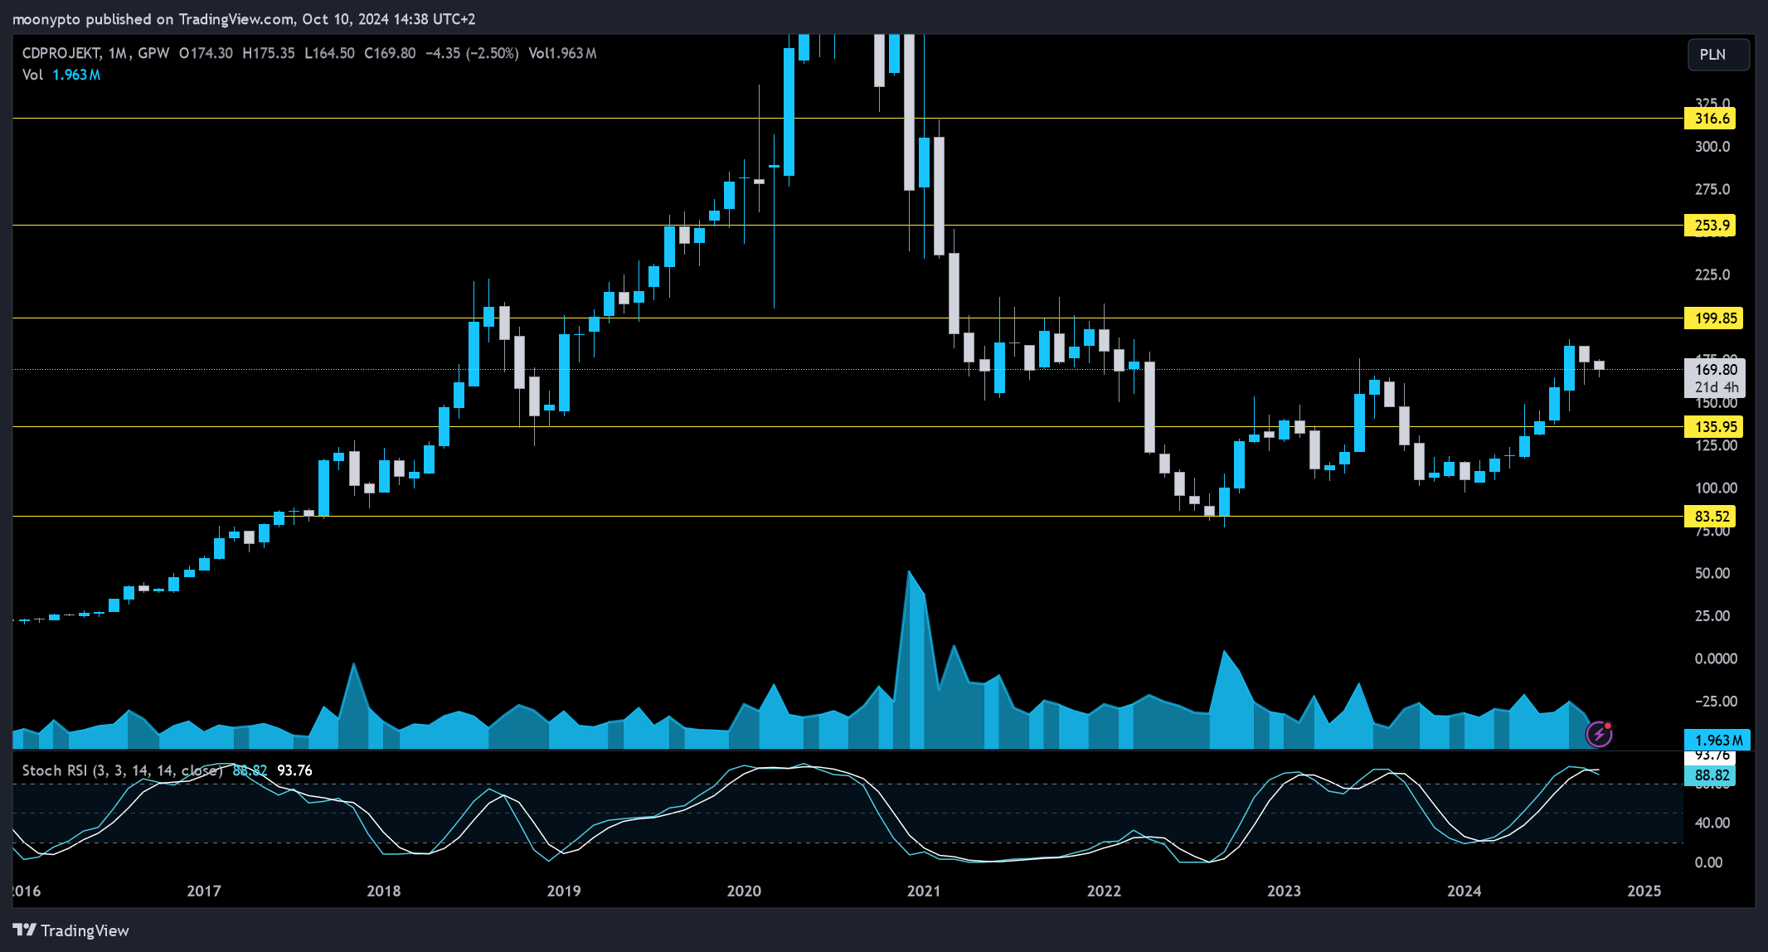The height and width of the screenshot is (952, 1768).
Task: Click the published-by moonypto header text
Action: click(x=244, y=18)
